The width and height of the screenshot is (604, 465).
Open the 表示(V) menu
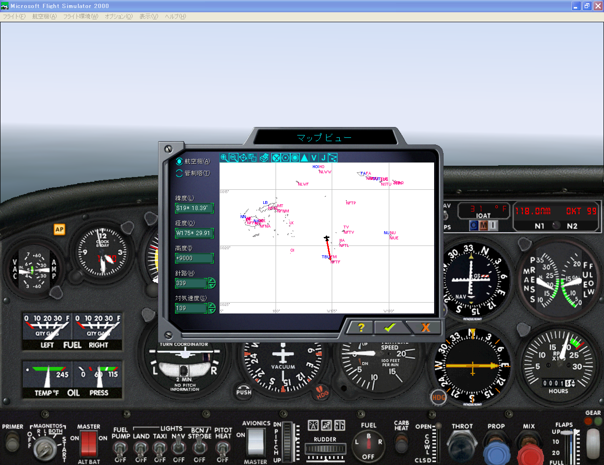coord(149,17)
